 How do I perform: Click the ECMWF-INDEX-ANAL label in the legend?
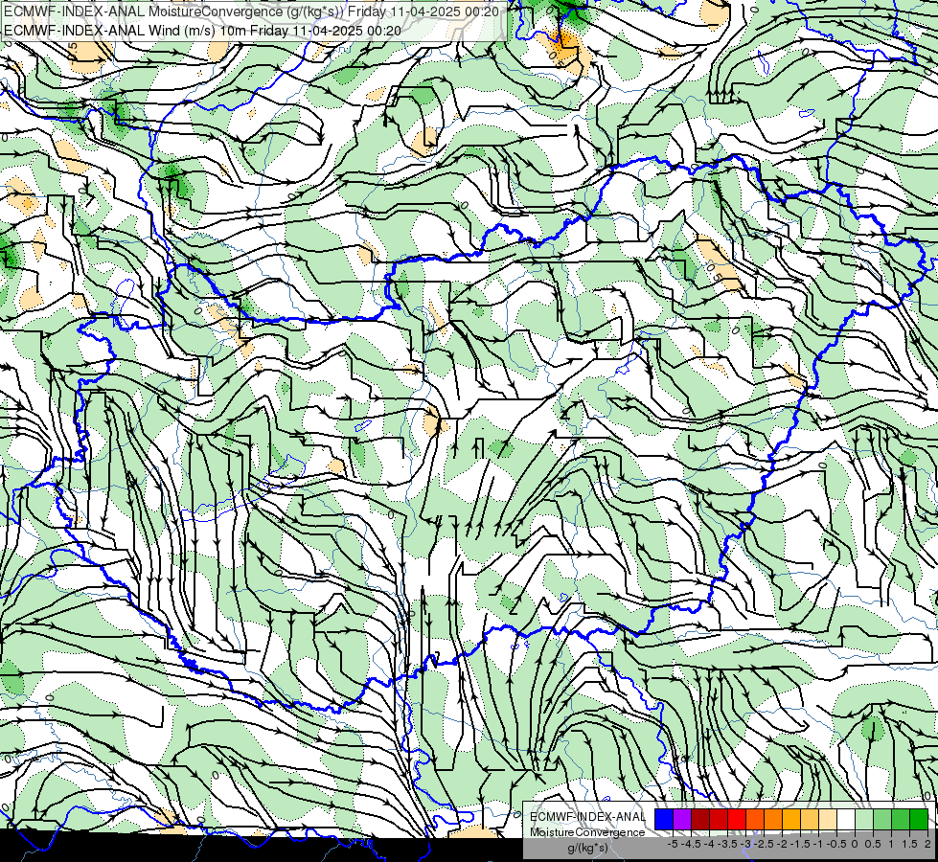point(587,817)
